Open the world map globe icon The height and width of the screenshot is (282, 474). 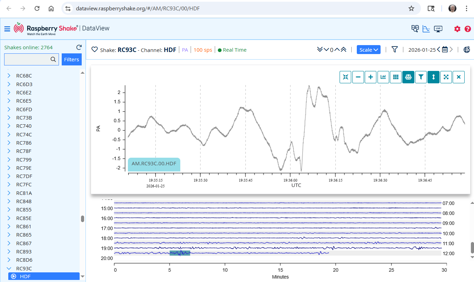click(x=466, y=50)
